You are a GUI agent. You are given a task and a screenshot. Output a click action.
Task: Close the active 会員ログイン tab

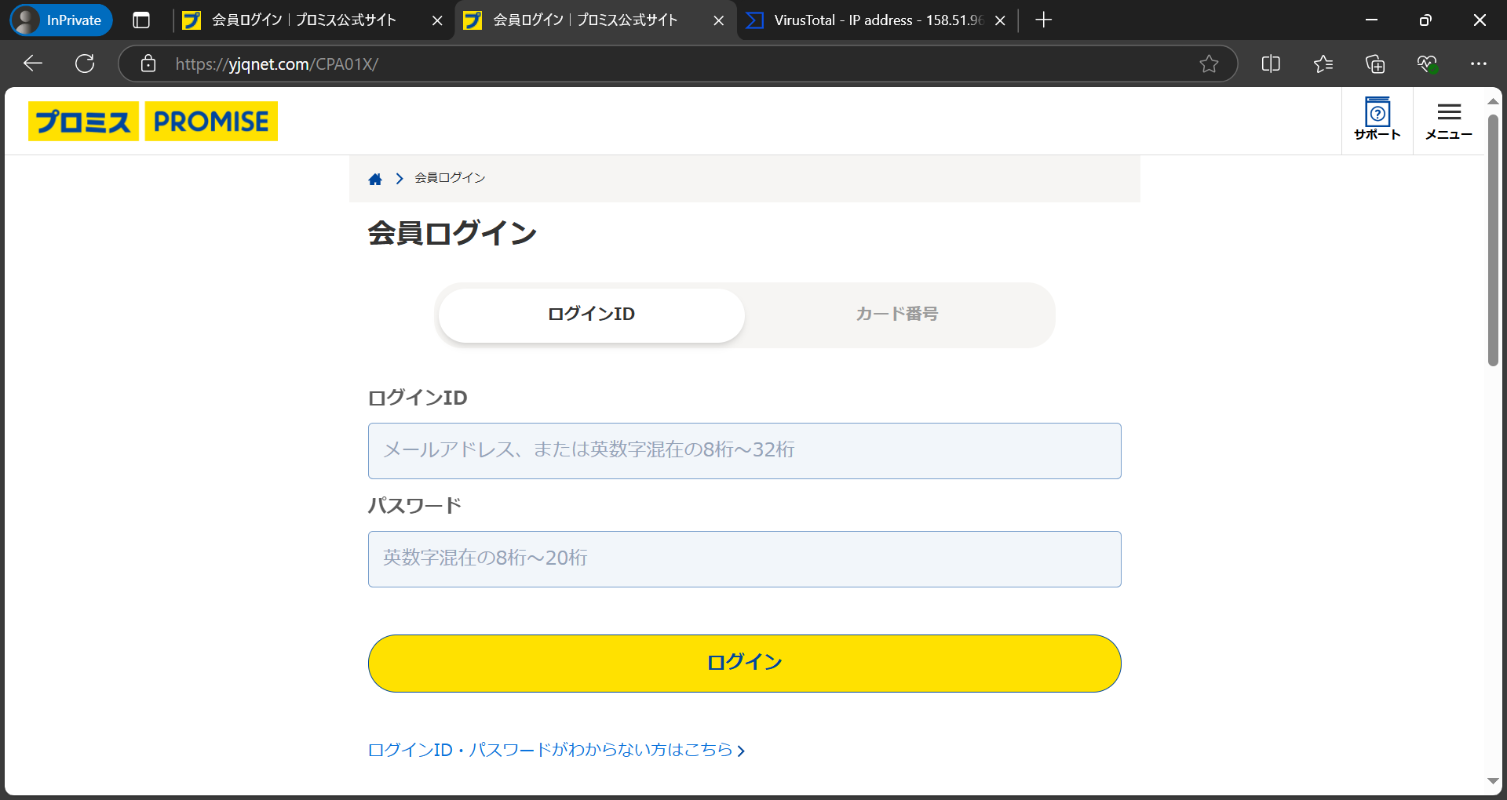point(718,20)
